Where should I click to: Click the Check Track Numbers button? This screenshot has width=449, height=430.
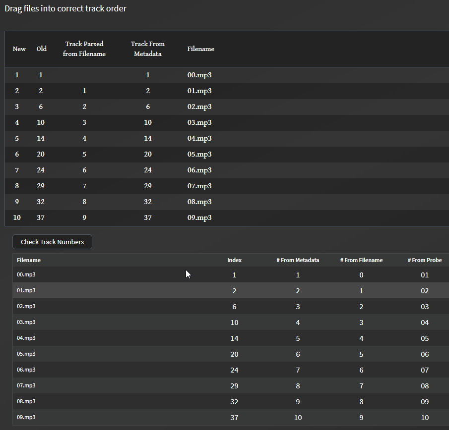click(x=52, y=242)
